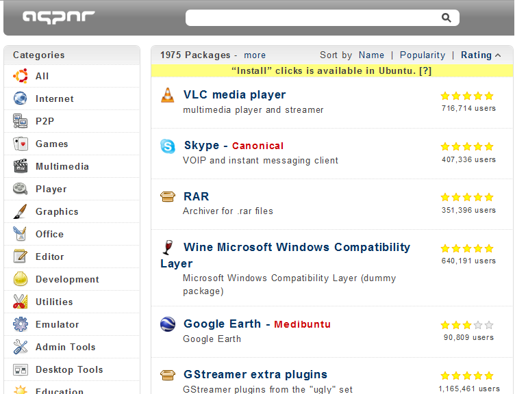Sort packages by Popularity

[422, 55]
